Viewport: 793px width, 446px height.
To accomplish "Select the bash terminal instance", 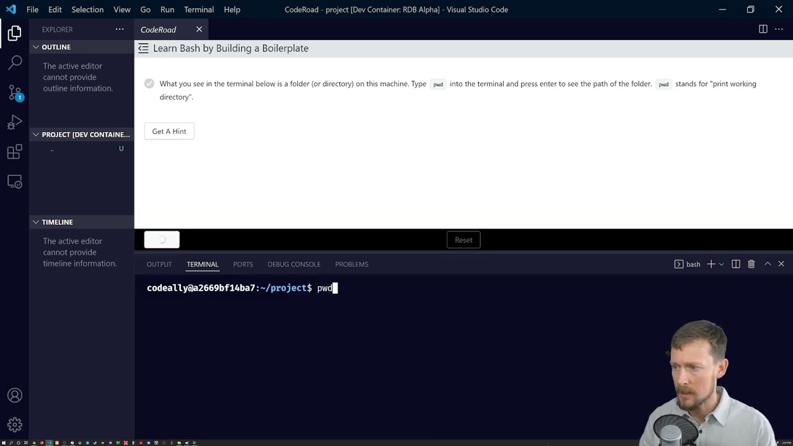I will (687, 264).
